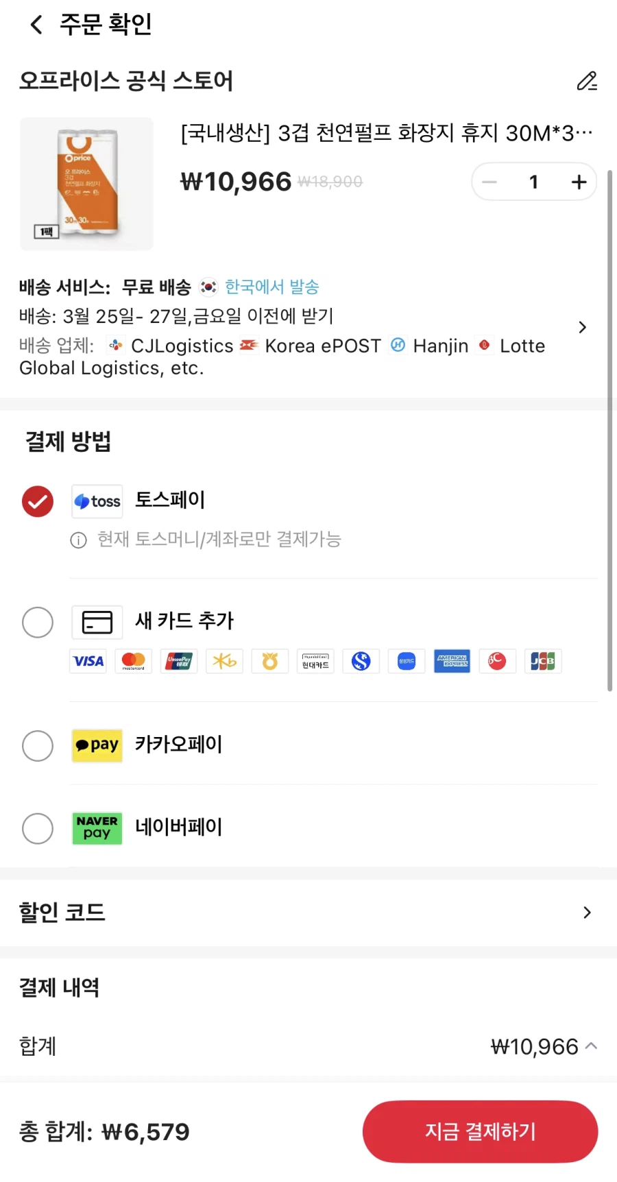Expand the shipping details chevron
This screenshot has width=617, height=1182.
pyautogui.click(x=582, y=327)
